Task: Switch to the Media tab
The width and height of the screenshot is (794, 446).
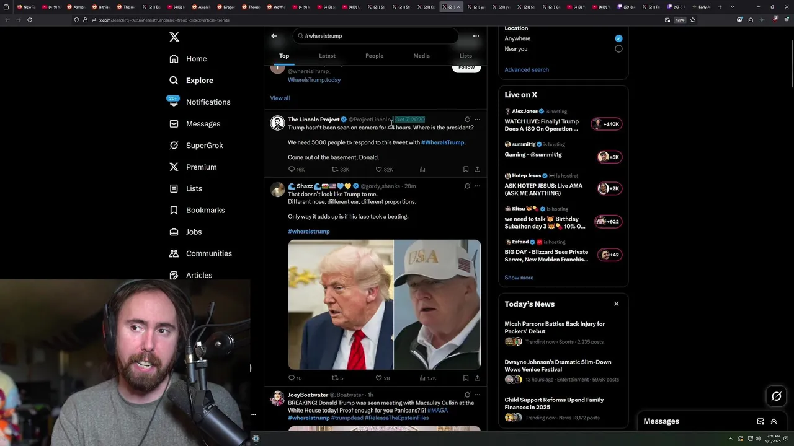Action: [x=421, y=56]
